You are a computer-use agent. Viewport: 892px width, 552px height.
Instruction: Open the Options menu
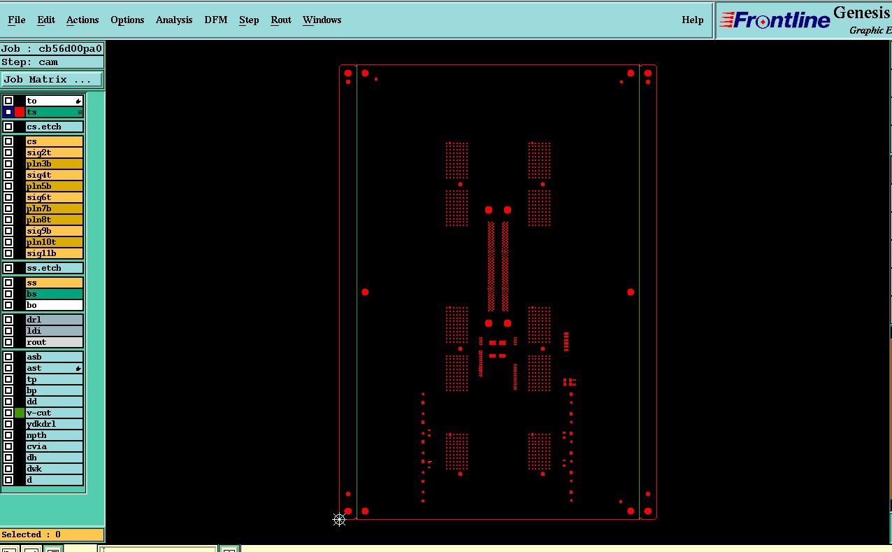127,20
